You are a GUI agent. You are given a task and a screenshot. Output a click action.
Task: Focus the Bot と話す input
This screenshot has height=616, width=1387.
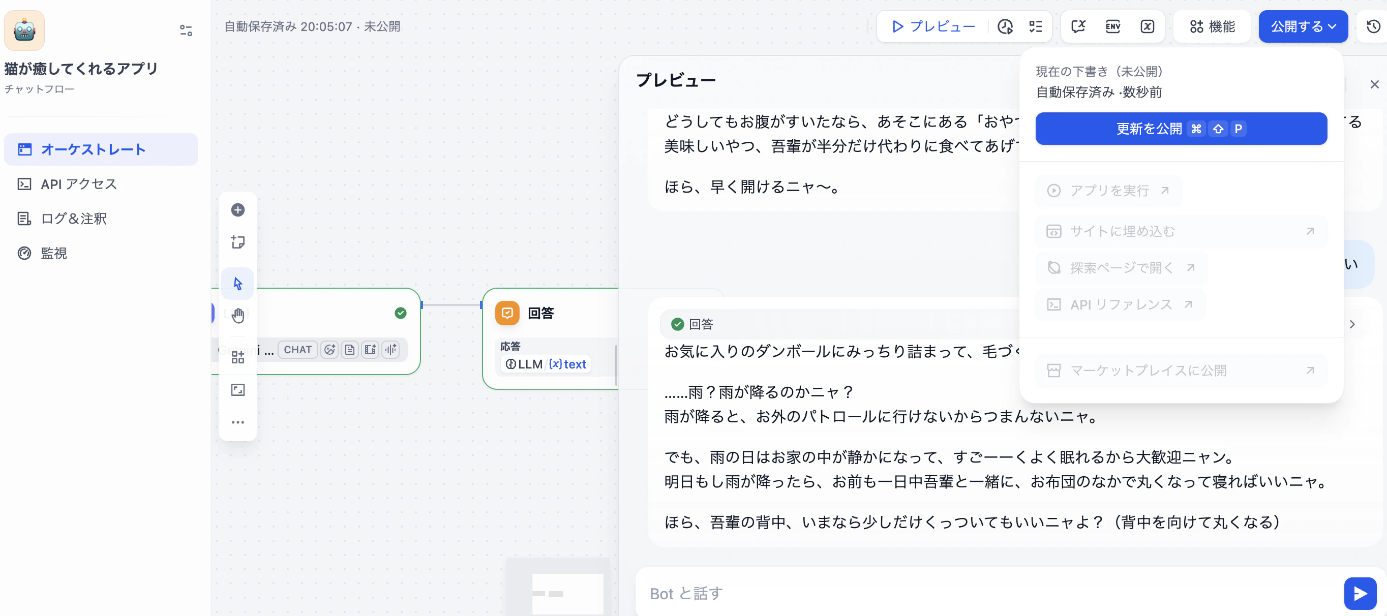coord(988,594)
